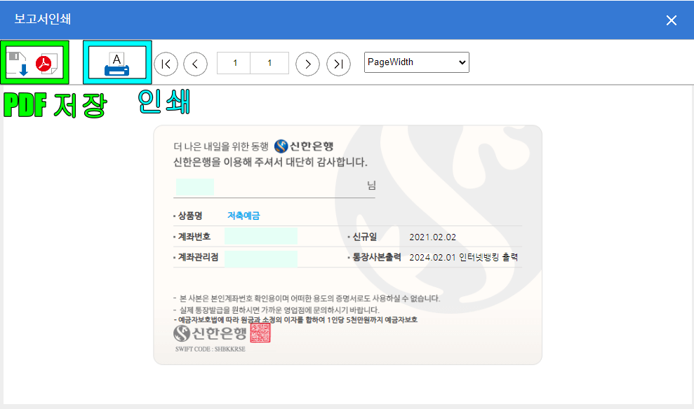
Task: Click the total pages number box
Action: [x=269, y=63]
